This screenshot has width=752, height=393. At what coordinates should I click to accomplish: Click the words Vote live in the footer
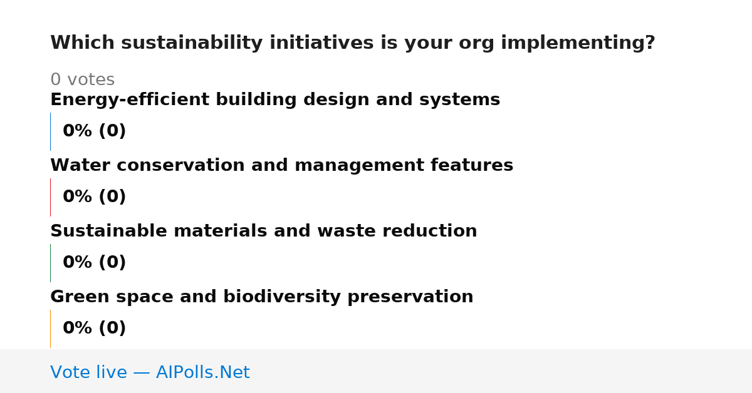point(88,372)
